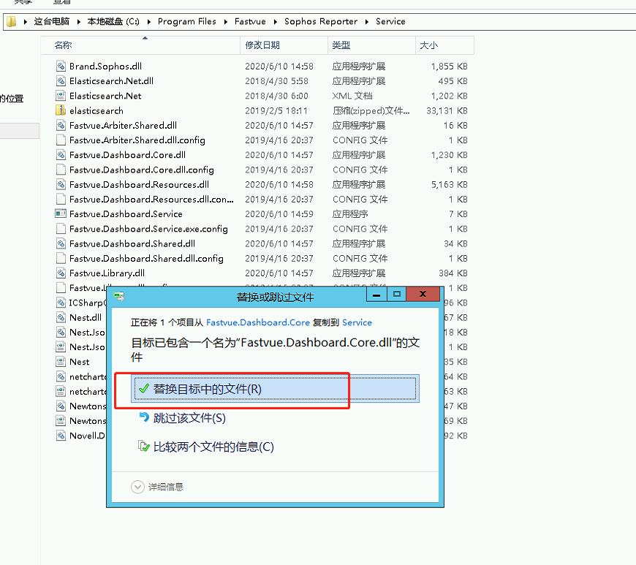Click the copy dialog title bar icon
The image size is (636, 565).
point(119,297)
